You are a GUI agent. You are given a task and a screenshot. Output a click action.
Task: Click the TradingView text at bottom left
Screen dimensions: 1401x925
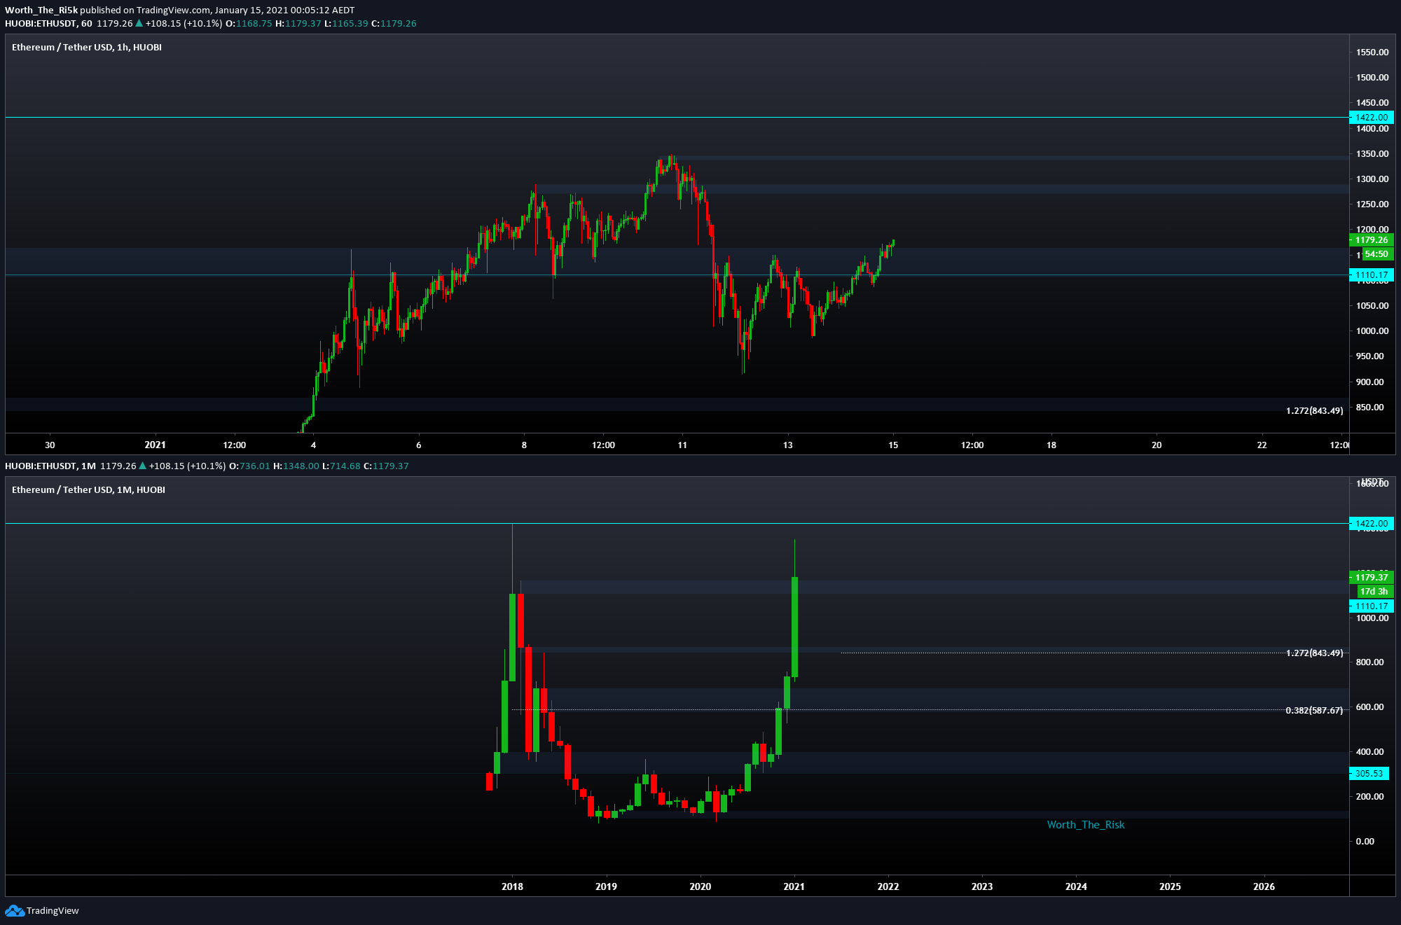[53, 911]
